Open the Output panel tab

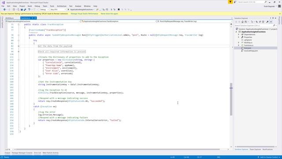tap(7, 153)
